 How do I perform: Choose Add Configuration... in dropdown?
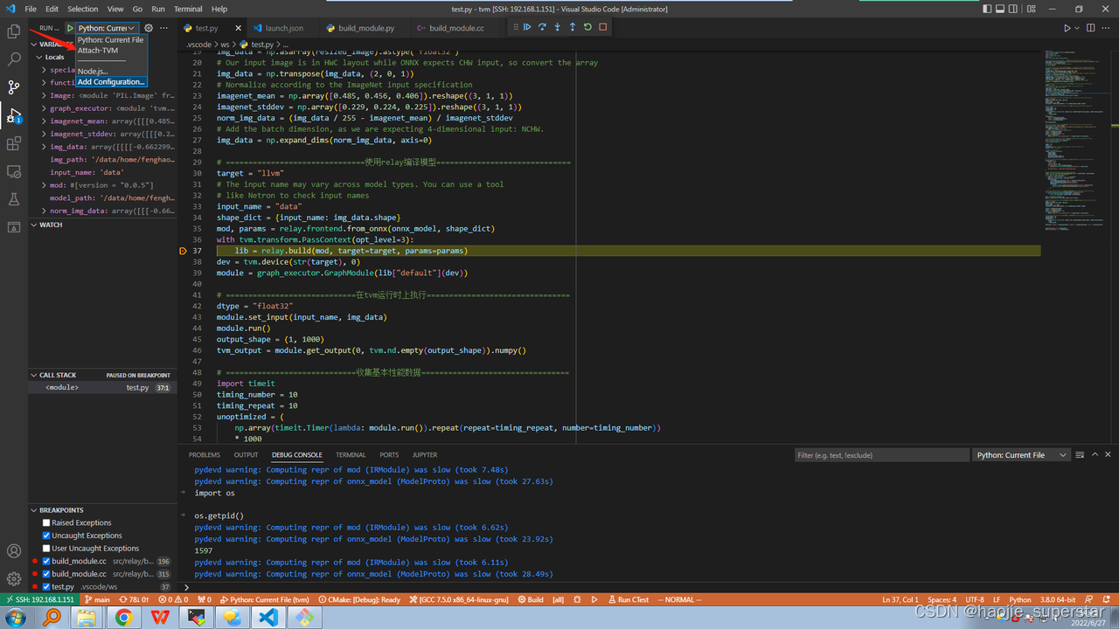point(110,82)
